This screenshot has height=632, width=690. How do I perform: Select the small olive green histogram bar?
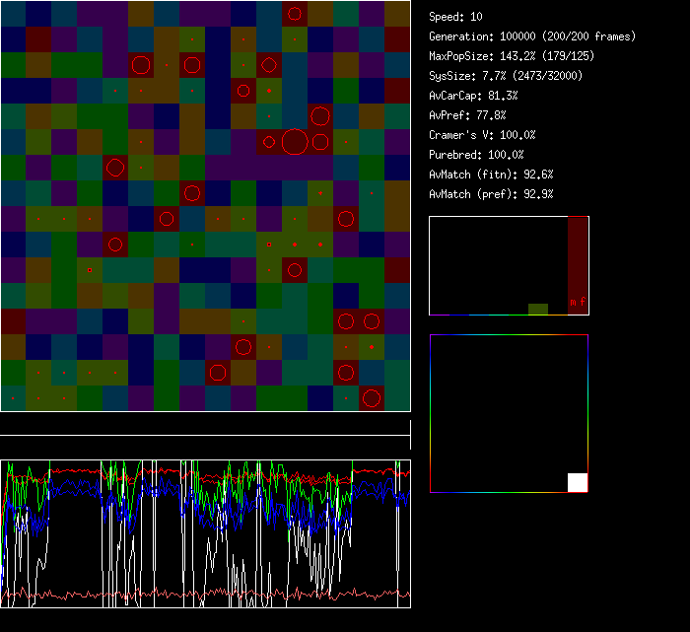click(537, 309)
